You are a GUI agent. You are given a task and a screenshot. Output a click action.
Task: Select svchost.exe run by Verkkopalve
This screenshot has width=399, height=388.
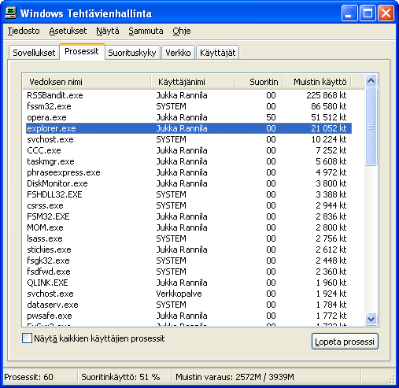(189, 294)
